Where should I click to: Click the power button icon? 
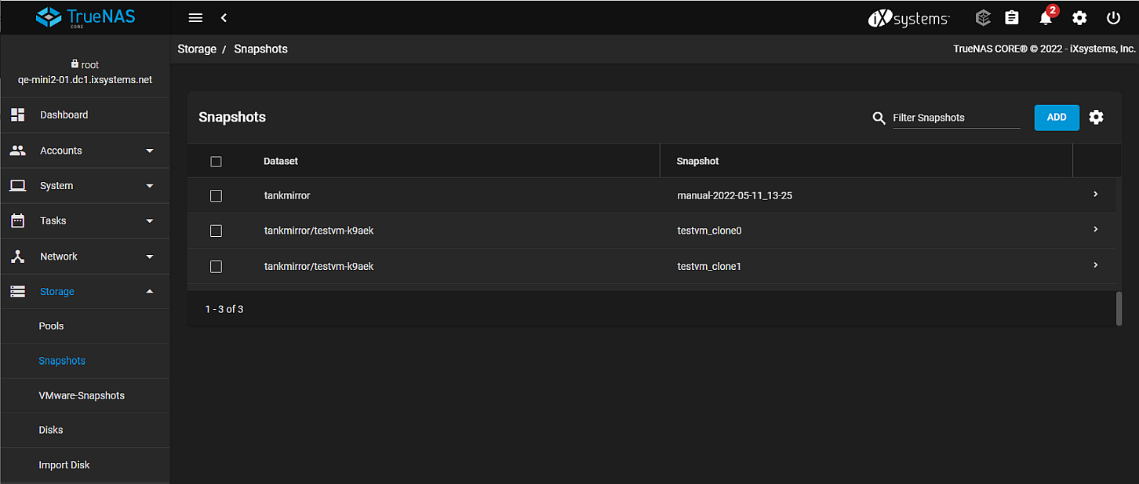click(x=1113, y=17)
